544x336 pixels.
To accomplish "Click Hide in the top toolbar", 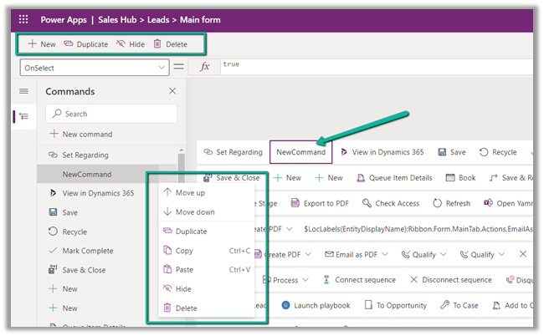I will coord(130,43).
